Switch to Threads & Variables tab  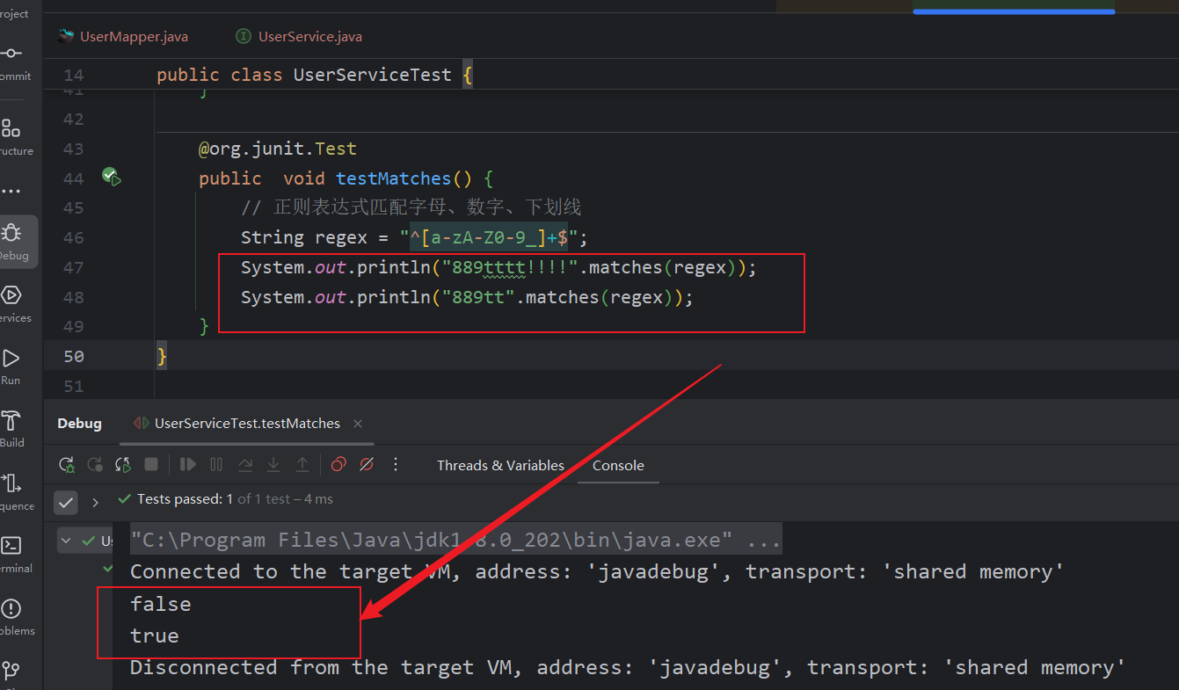click(x=500, y=466)
